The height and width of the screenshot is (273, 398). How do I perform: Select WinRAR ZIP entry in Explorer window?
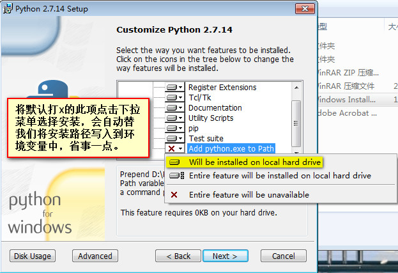pos(348,73)
